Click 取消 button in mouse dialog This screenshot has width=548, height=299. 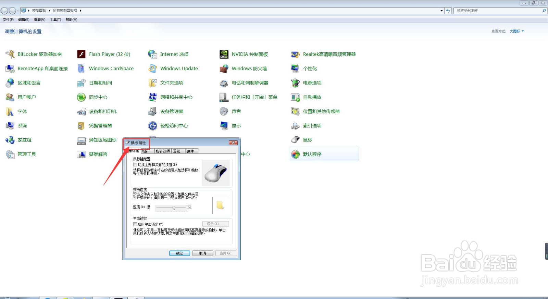point(203,253)
